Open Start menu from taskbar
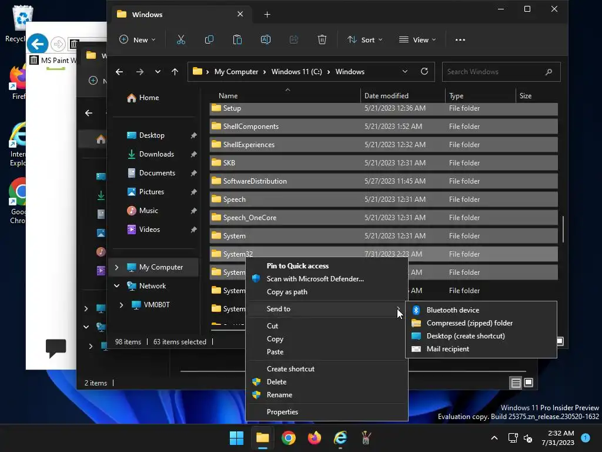Image resolution: width=602 pixels, height=452 pixels. 236,438
